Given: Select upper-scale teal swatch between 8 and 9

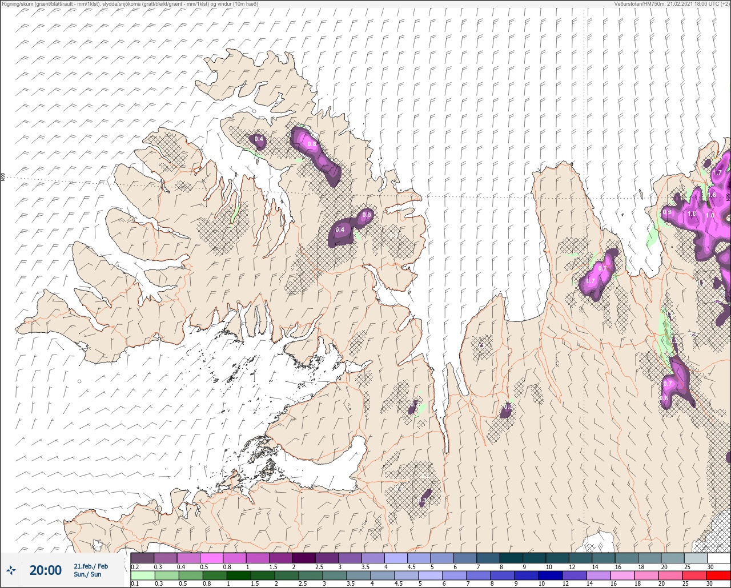Looking at the screenshot, I should point(512,558).
